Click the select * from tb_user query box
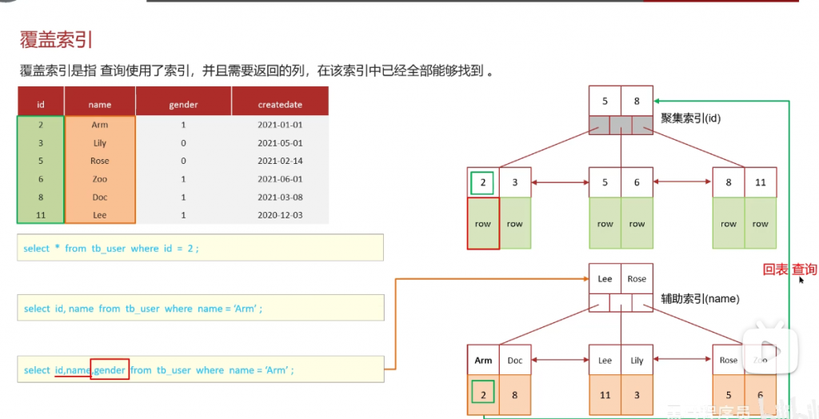 point(200,248)
